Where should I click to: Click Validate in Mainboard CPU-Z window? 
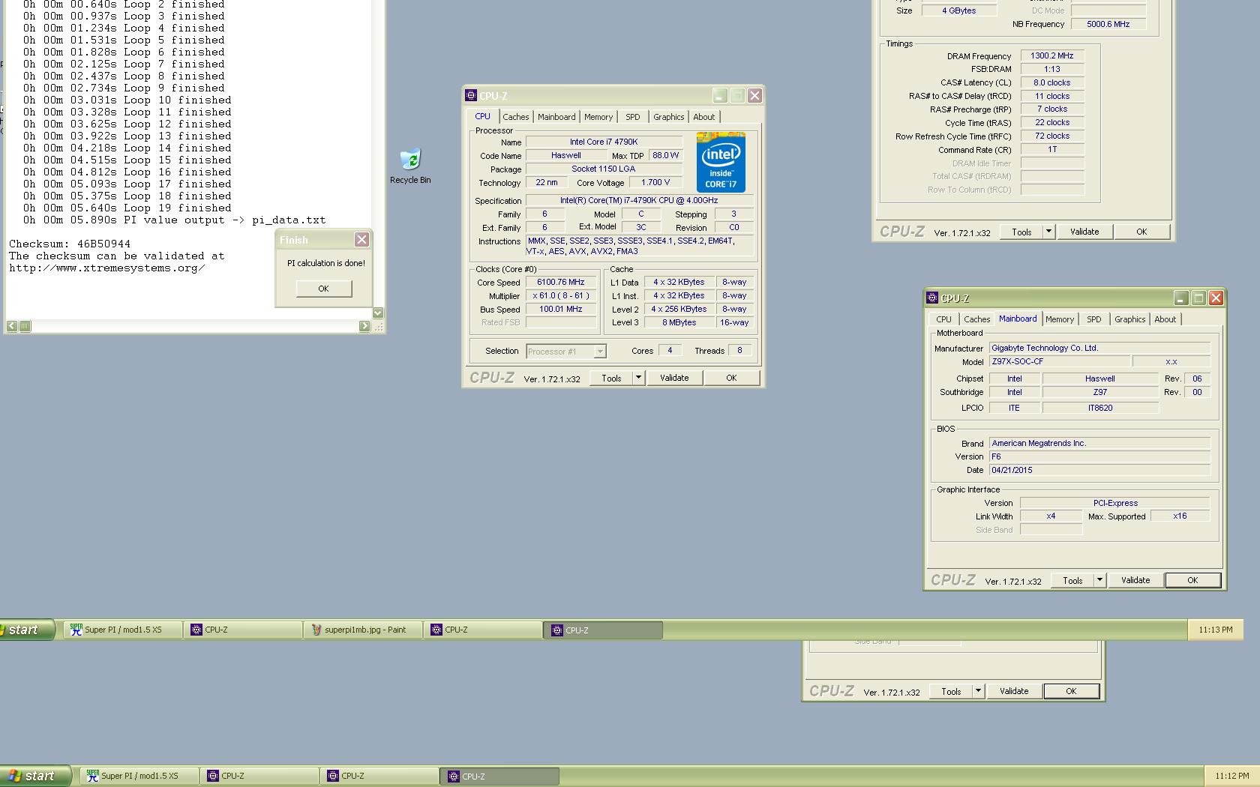[x=1135, y=580]
